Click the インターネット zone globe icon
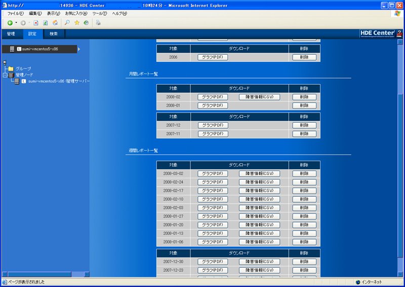Viewport: 405px width, 287px height. click(x=358, y=282)
